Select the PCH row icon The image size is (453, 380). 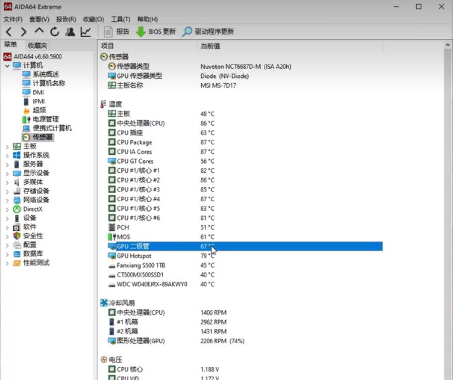[x=112, y=228]
